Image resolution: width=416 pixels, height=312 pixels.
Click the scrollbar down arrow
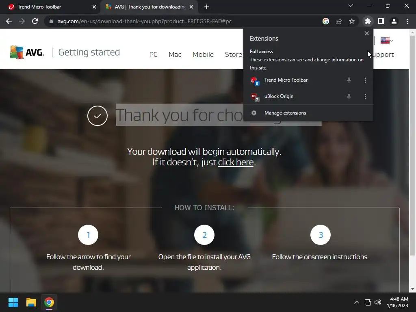coord(412,289)
